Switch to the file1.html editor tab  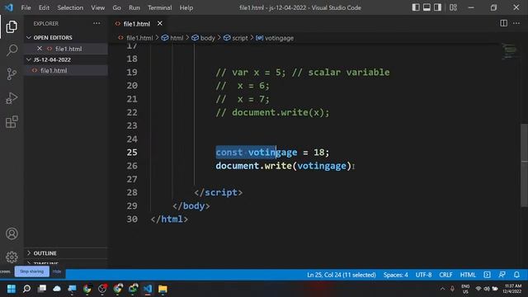click(x=136, y=24)
